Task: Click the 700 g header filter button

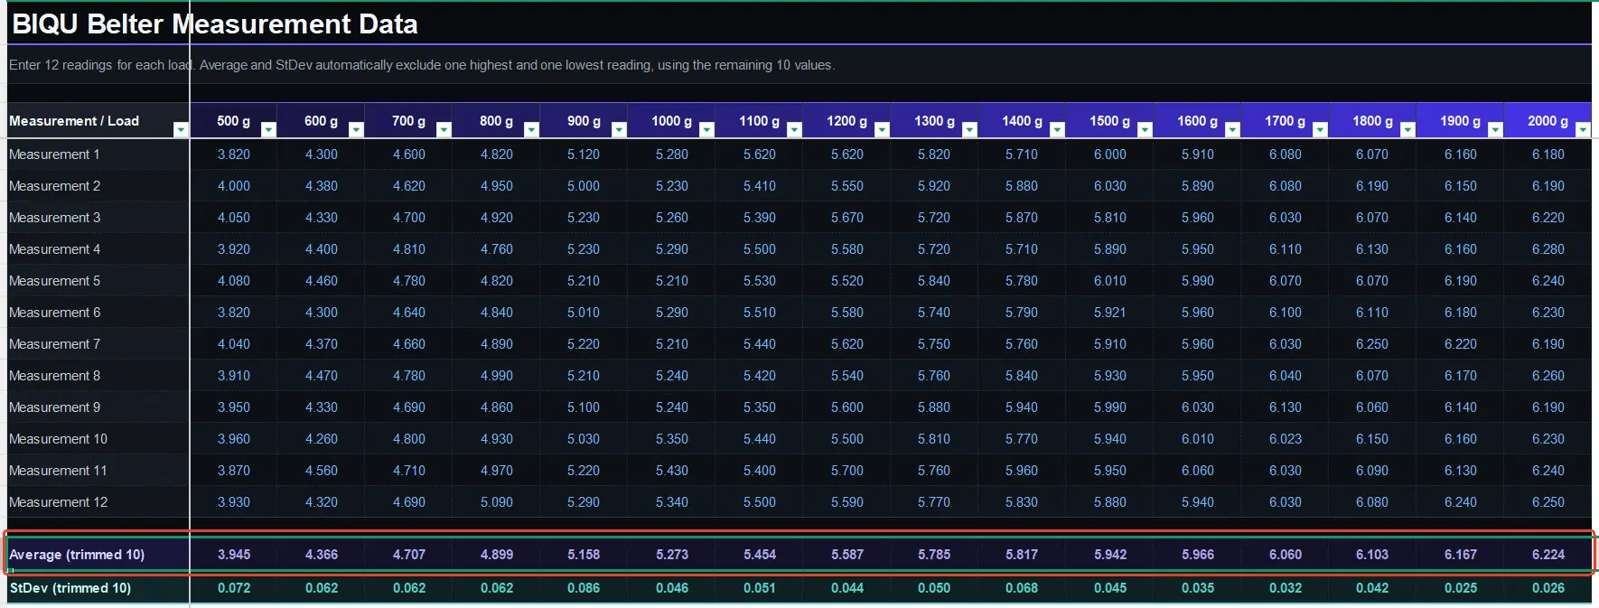Action: (x=444, y=130)
